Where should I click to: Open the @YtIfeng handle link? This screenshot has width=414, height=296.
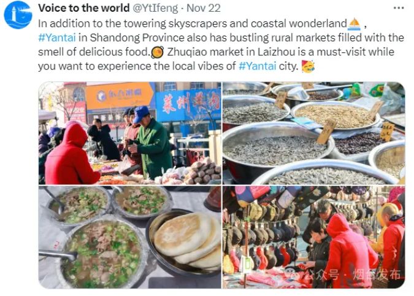pos(155,8)
